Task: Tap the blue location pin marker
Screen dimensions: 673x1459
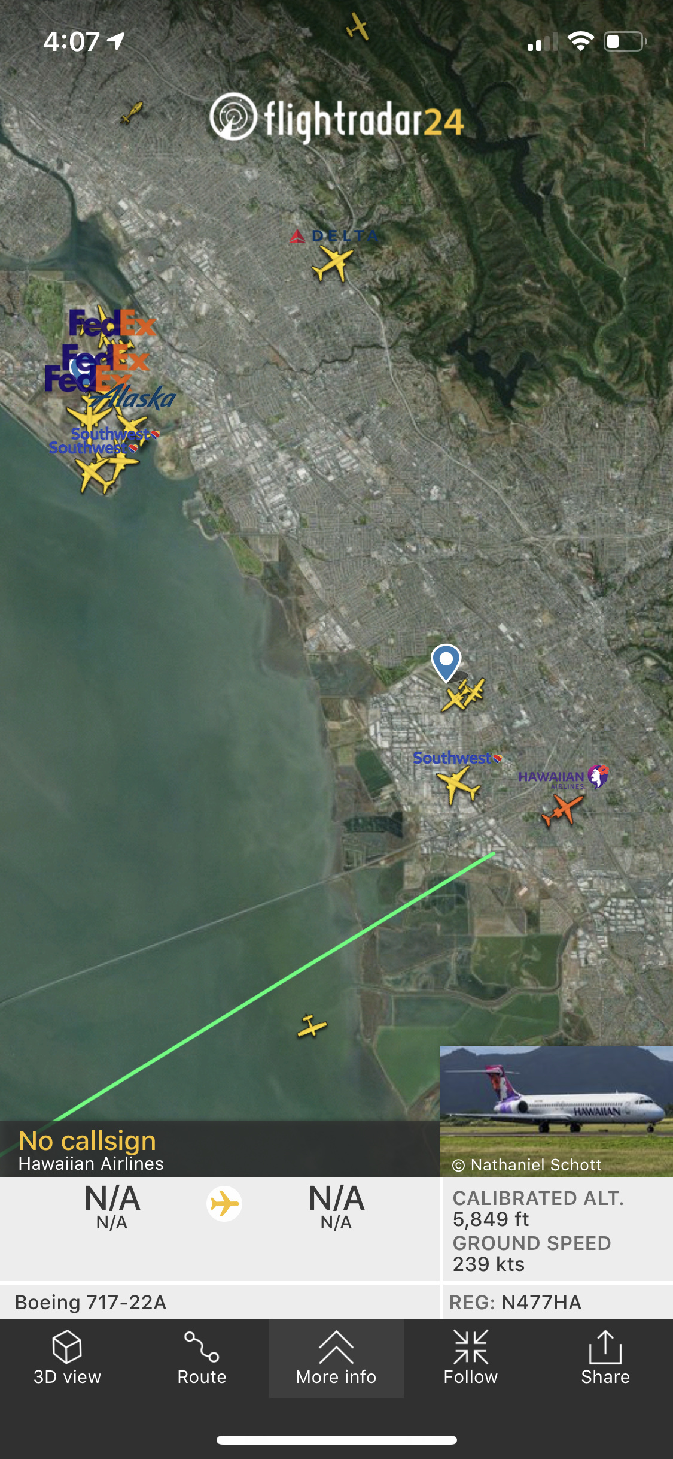Action: pos(446,662)
